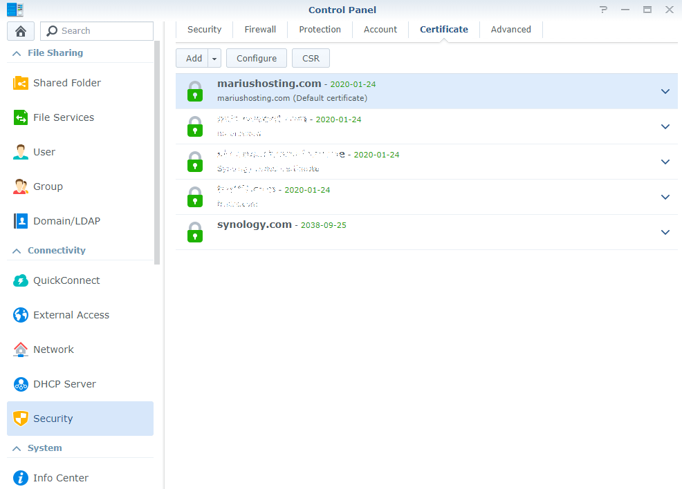Click the Control Panel app icon in title bar
Viewport: 682px width, 489px height.
tap(15, 10)
